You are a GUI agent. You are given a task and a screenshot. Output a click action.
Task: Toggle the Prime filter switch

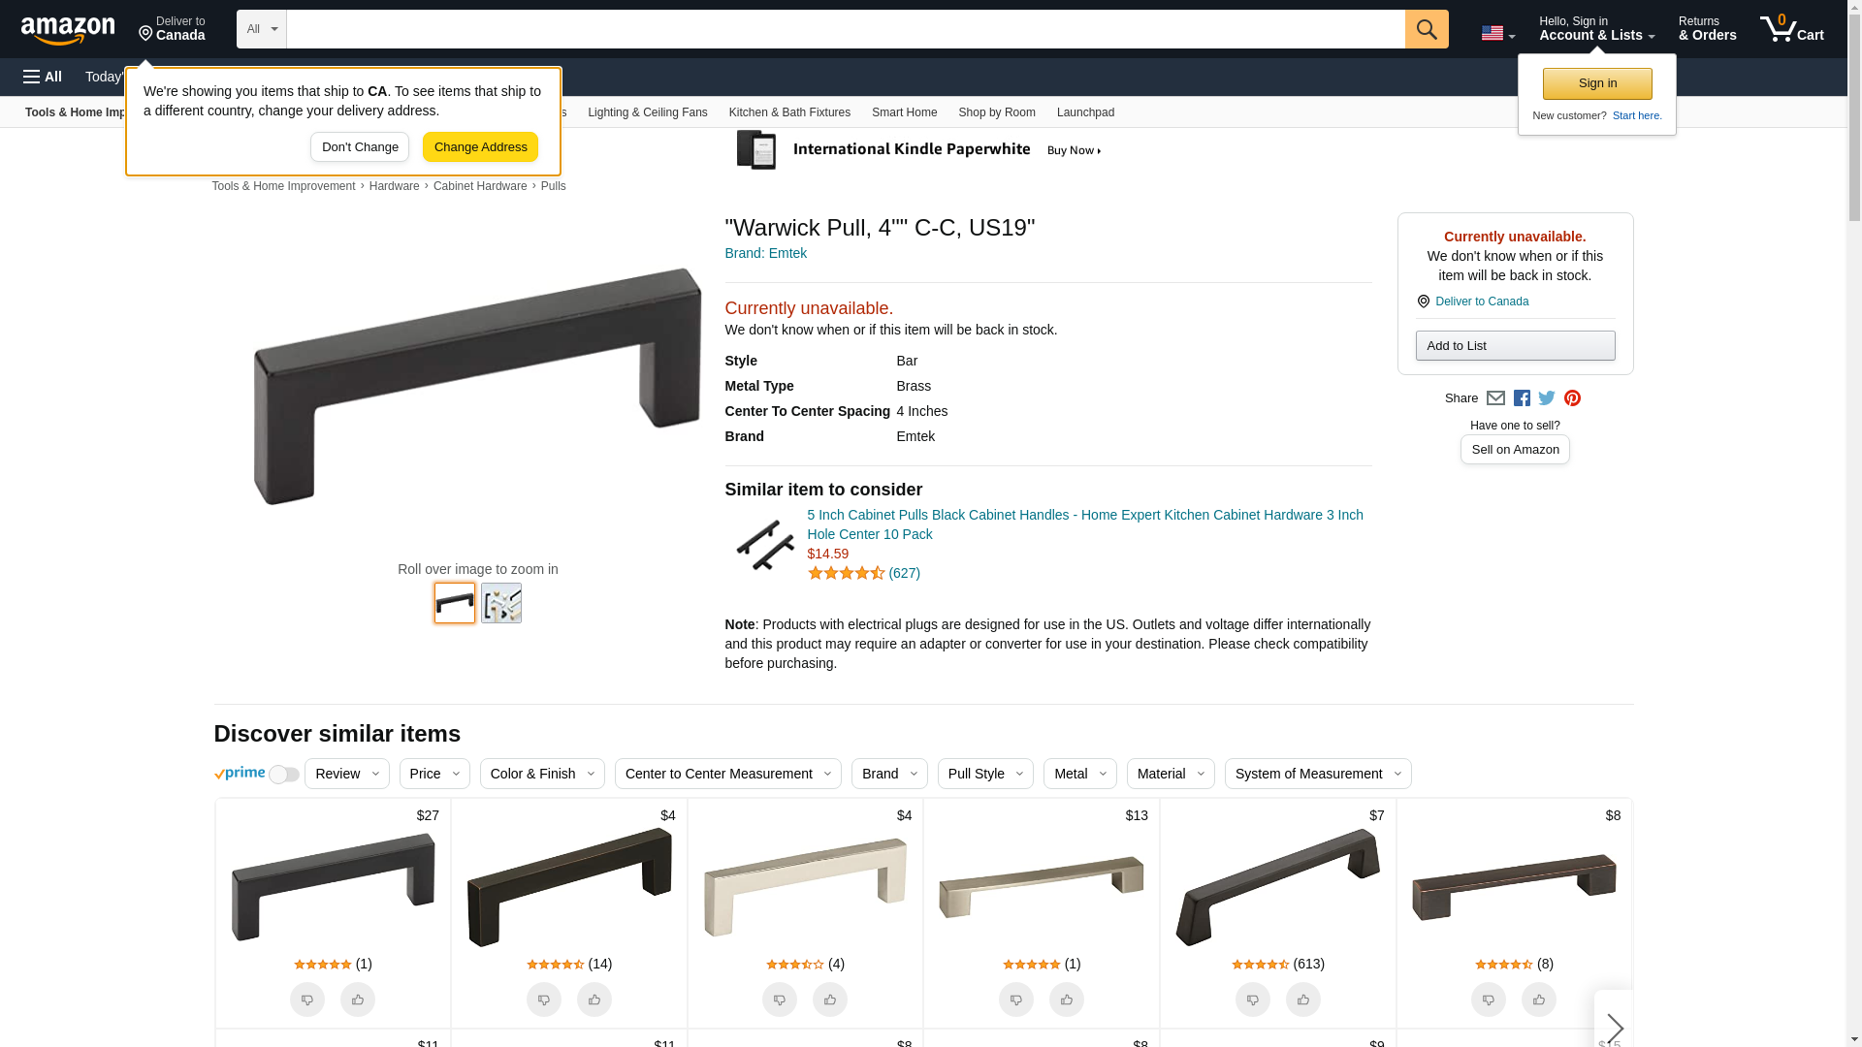pyautogui.click(x=284, y=775)
